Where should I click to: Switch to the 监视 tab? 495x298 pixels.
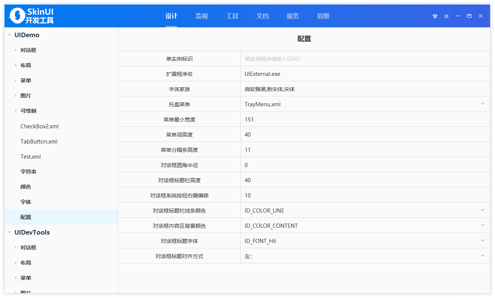(202, 16)
